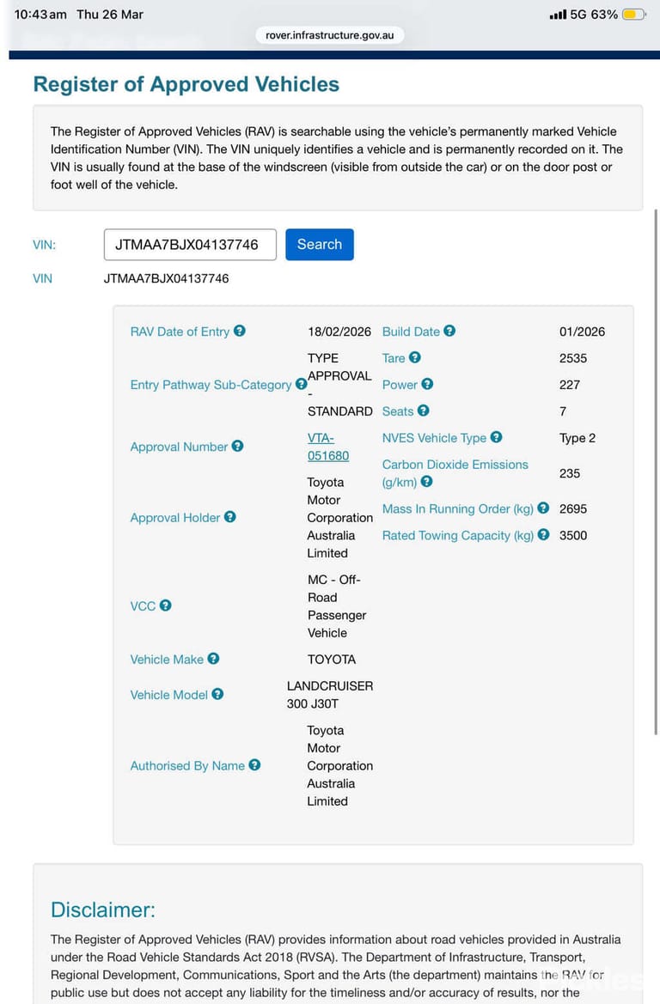
Task: Click the blue Search button
Action: pos(320,245)
